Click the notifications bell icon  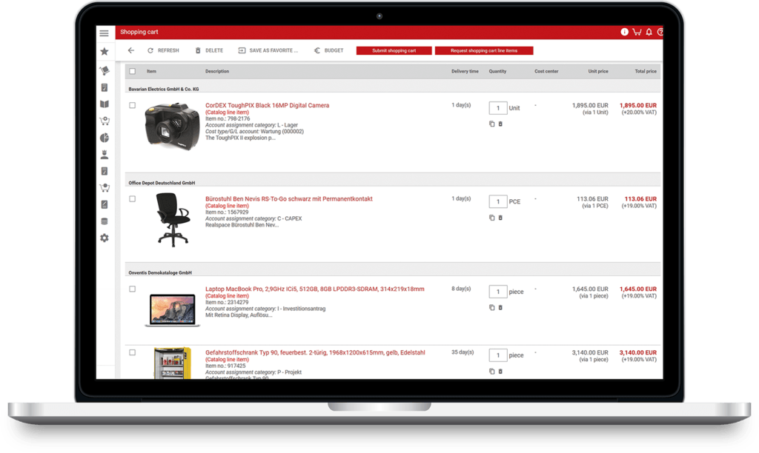tap(649, 33)
